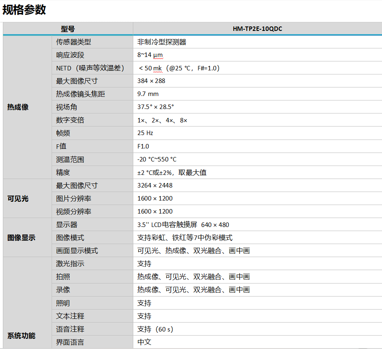Select the 型号 header cell
Screen dimensions: 382x349
click(x=68, y=29)
